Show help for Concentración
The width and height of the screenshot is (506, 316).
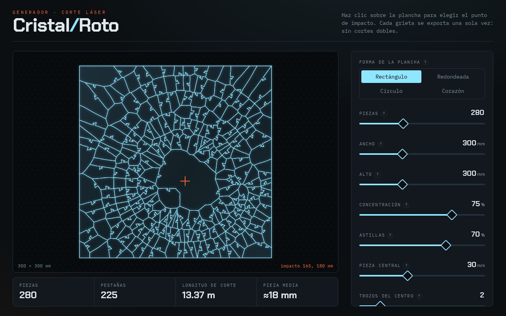[x=406, y=205]
